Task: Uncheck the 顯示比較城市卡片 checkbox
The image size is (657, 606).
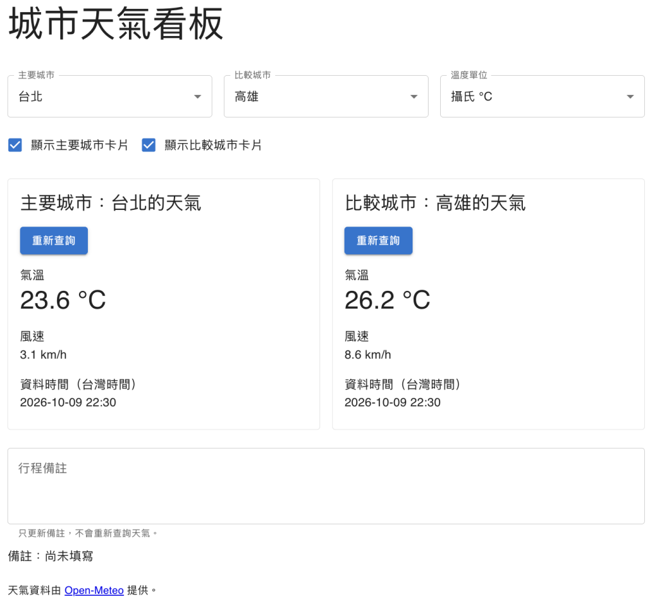Action: point(149,145)
